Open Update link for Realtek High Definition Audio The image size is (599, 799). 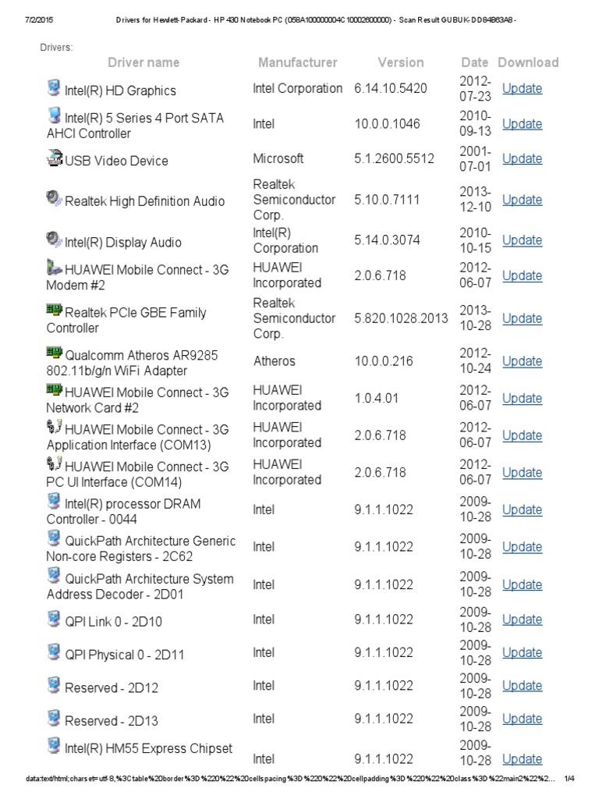[x=522, y=200]
